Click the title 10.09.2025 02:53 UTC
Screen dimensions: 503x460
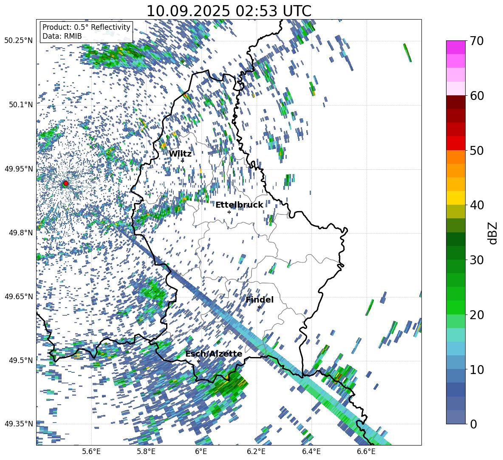(229, 11)
